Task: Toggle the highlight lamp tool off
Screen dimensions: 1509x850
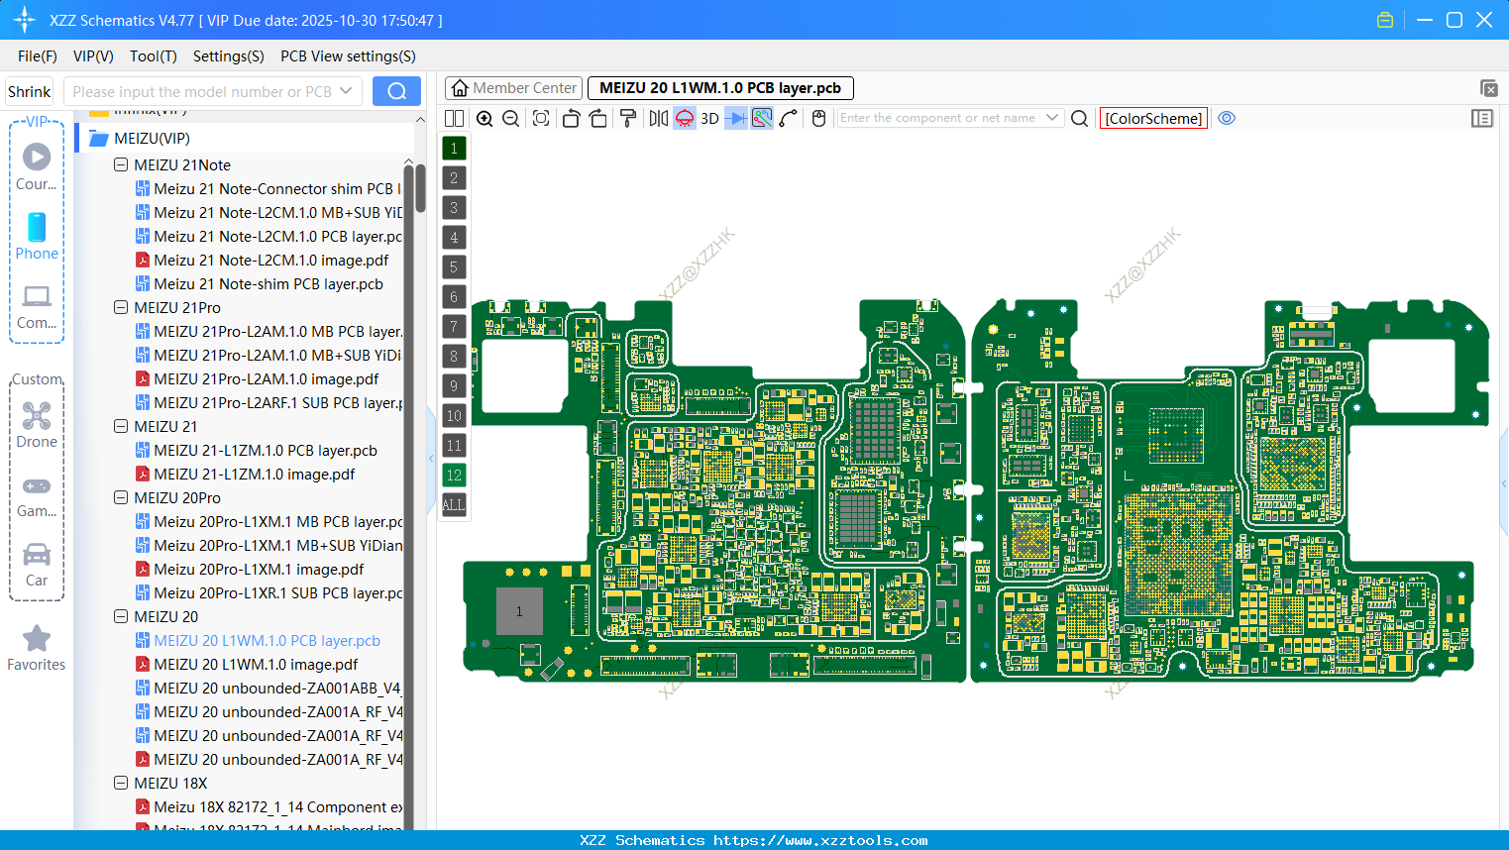Action: pyautogui.click(x=684, y=118)
